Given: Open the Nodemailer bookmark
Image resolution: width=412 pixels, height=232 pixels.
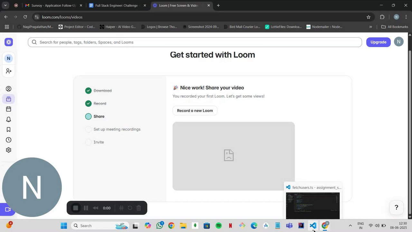Looking at the screenshot, I should (325, 27).
